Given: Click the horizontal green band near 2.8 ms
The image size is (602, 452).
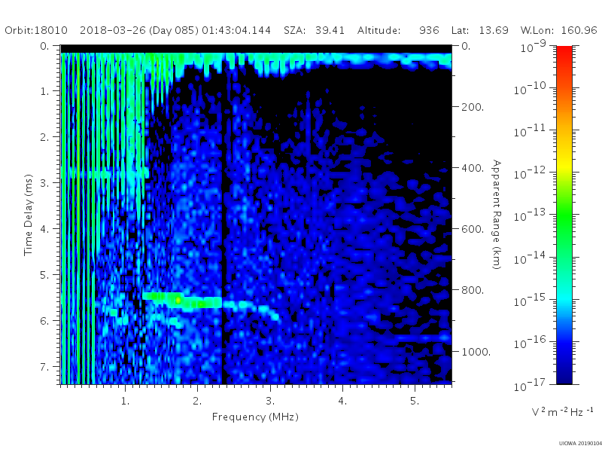Looking at the screenshot, I should (x=105, y=173).
